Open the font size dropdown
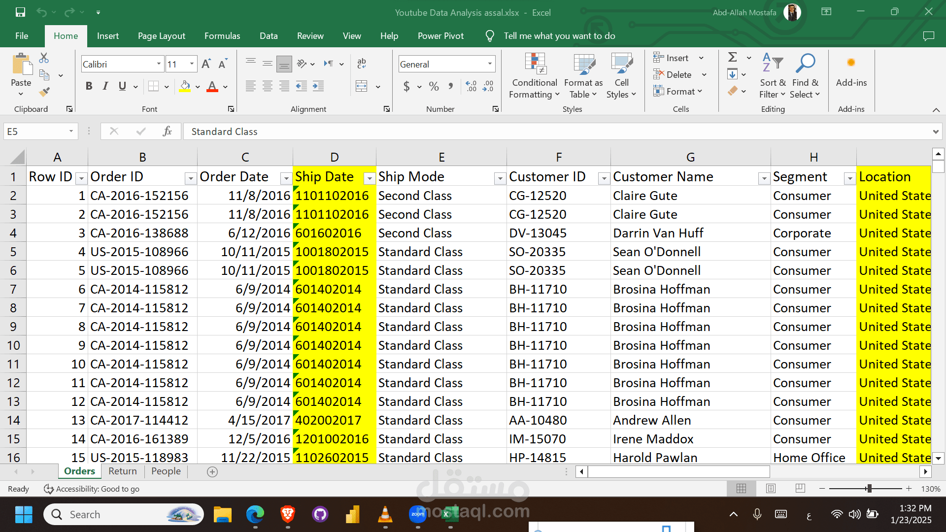Screen dimensions: 946x532 (192, 64)
